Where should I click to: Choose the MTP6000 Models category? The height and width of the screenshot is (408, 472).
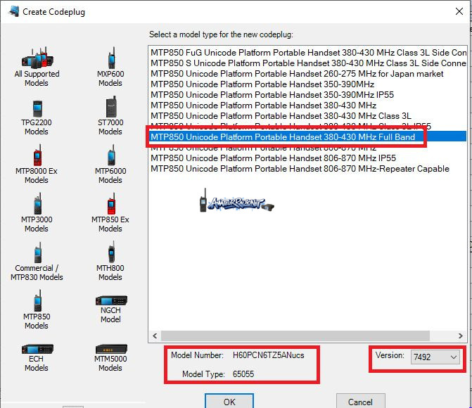[110, 165]
